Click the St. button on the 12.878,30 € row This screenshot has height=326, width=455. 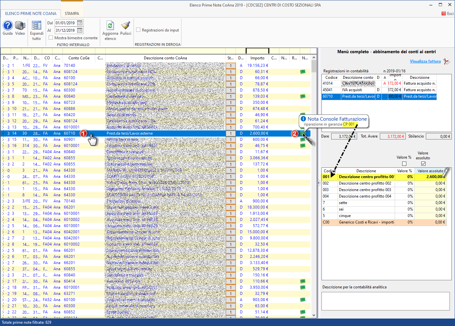pos(230,250)
